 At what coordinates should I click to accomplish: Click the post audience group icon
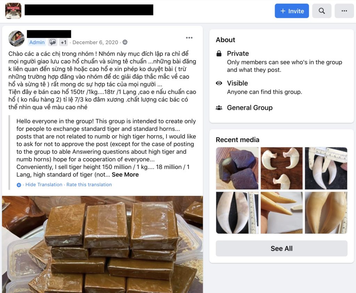coord(125,42)
